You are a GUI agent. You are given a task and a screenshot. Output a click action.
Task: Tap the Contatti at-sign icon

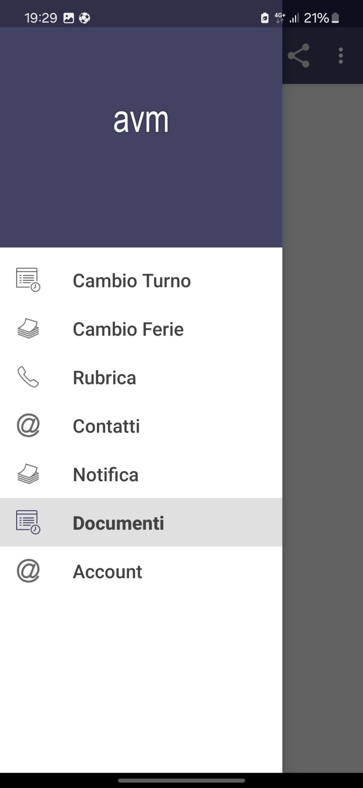click(28, 426)
